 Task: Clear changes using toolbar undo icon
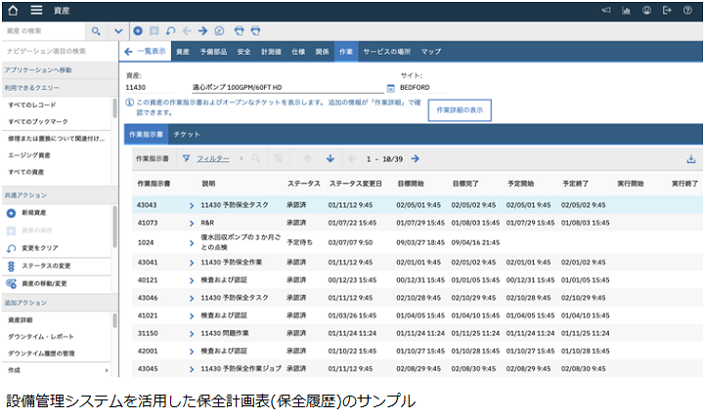coord(170,31)
